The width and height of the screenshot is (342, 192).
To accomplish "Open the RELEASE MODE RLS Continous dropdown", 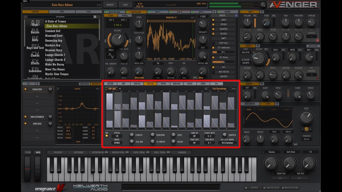I will [x=227, y=143].
